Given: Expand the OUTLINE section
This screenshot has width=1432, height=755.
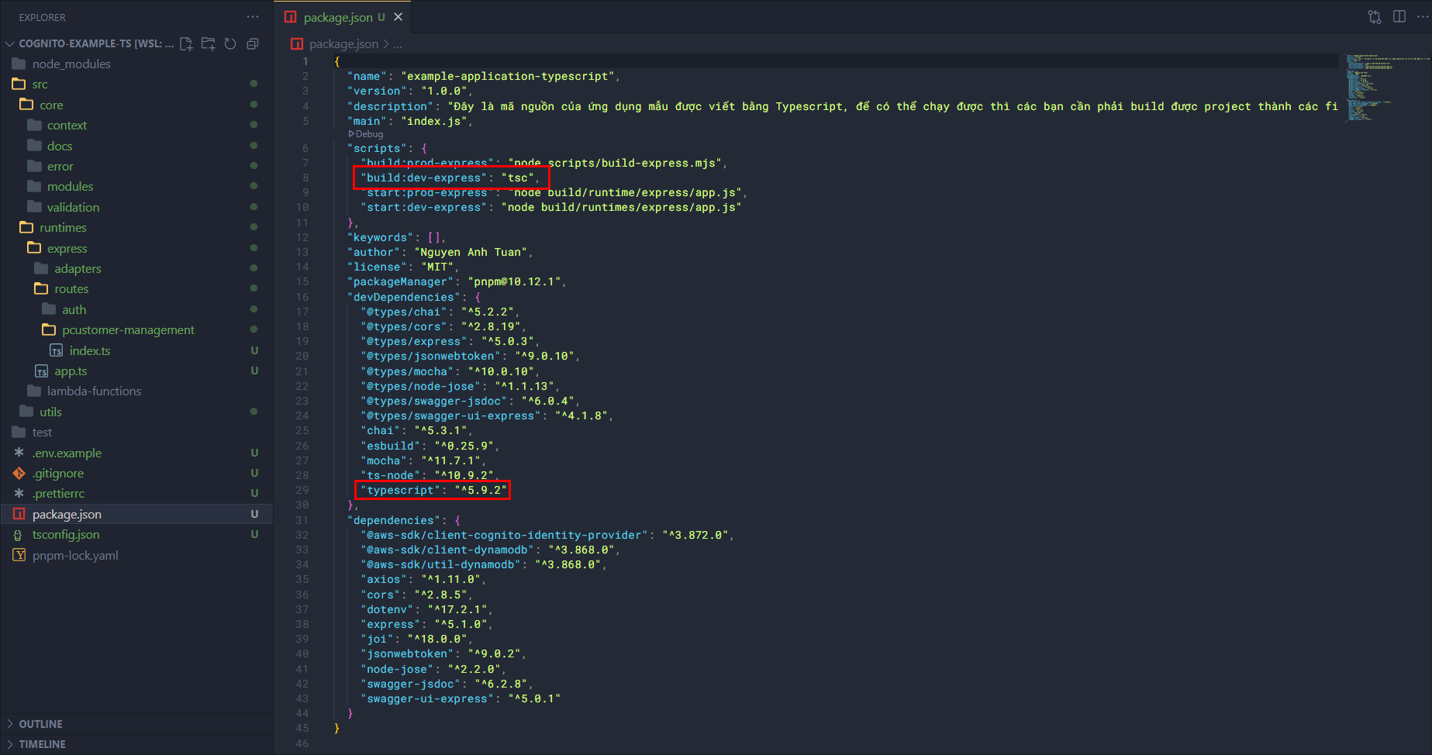Looking at the screenshot, I should click(x=40, y=724).
